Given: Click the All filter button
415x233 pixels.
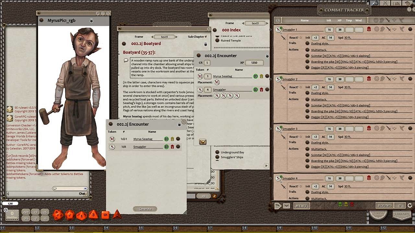Looking at the screenshot, I should pos(204,196).
